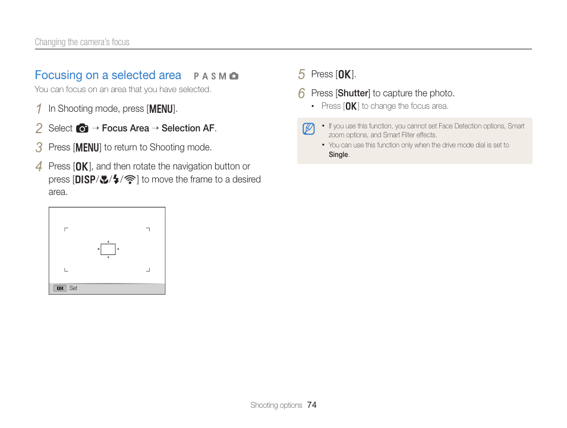Click the 'Focus Area' bold text

[125, 128]
